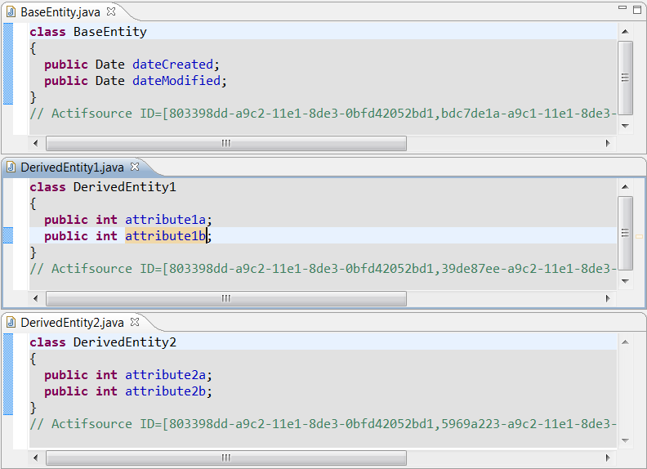Maximize the top editor area
647x469 pixels.
click(x=636, y=9)
